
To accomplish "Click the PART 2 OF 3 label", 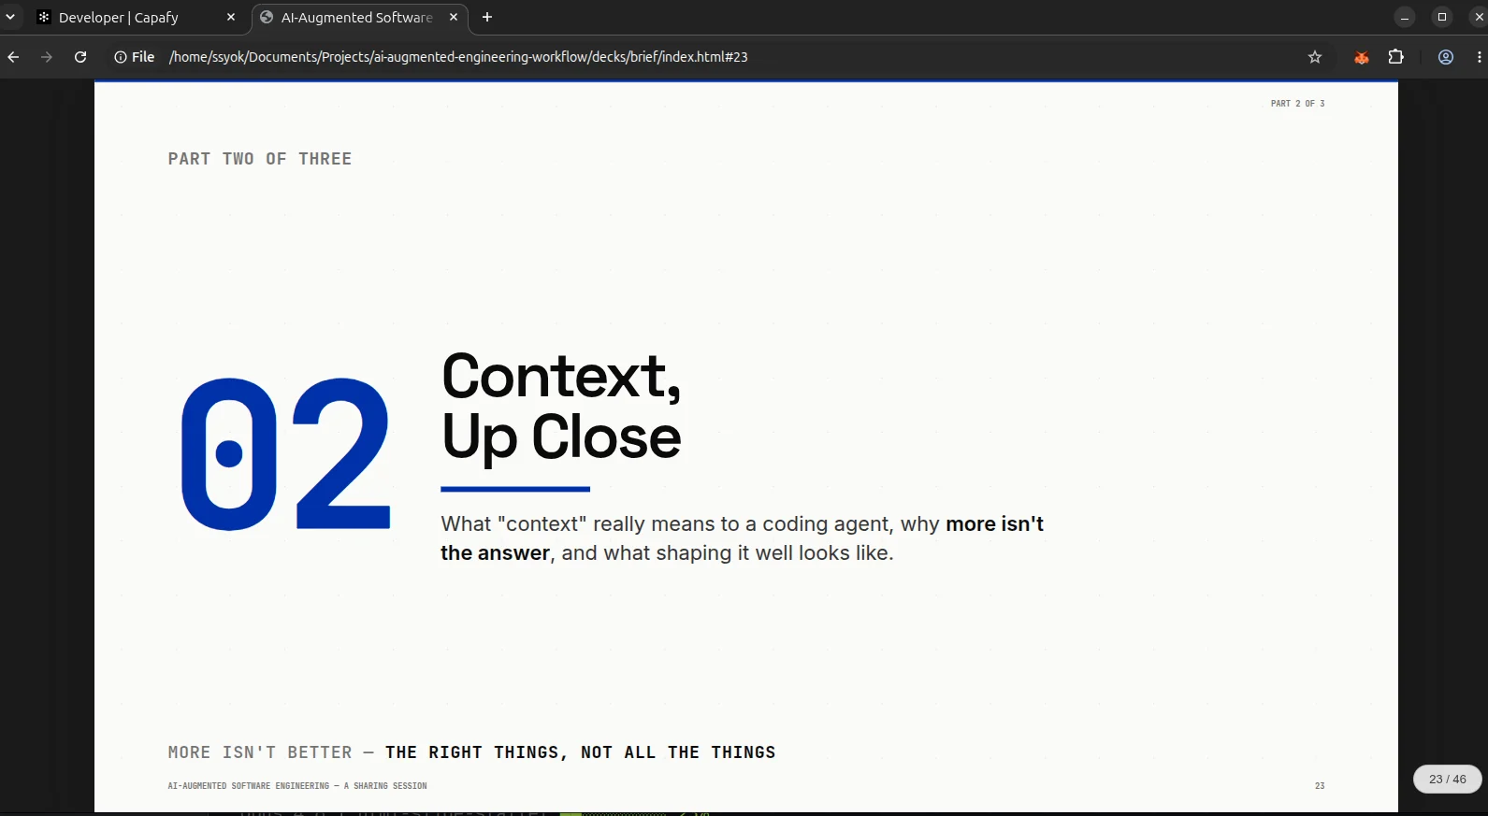I will point(1297,104).
